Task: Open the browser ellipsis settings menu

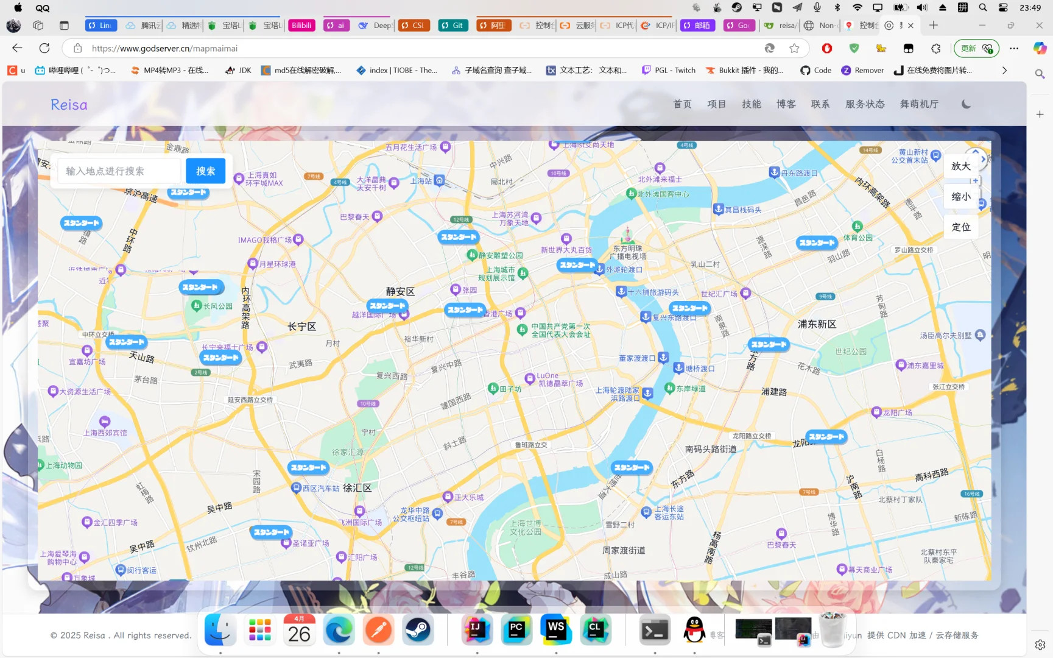Action: (x=1014, y=48)
